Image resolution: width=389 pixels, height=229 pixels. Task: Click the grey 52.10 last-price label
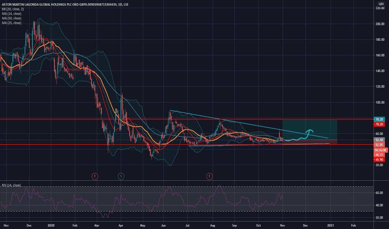[379, 140]
